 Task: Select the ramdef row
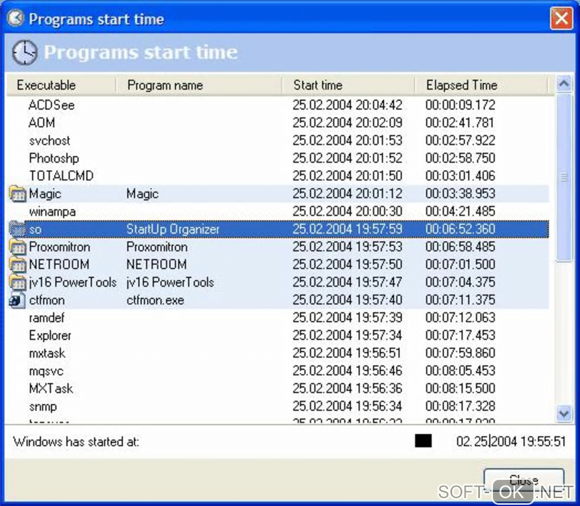[278, 318]
